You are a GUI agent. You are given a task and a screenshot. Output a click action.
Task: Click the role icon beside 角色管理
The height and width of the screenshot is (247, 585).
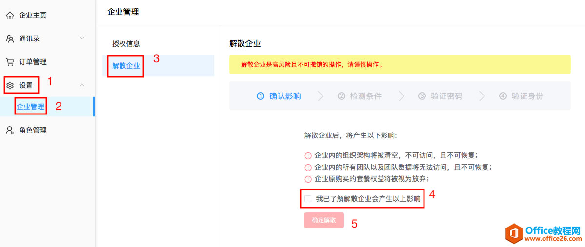pyautogui.click(x=10, y=130)
